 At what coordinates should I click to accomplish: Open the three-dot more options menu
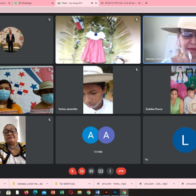pos(110,171)
